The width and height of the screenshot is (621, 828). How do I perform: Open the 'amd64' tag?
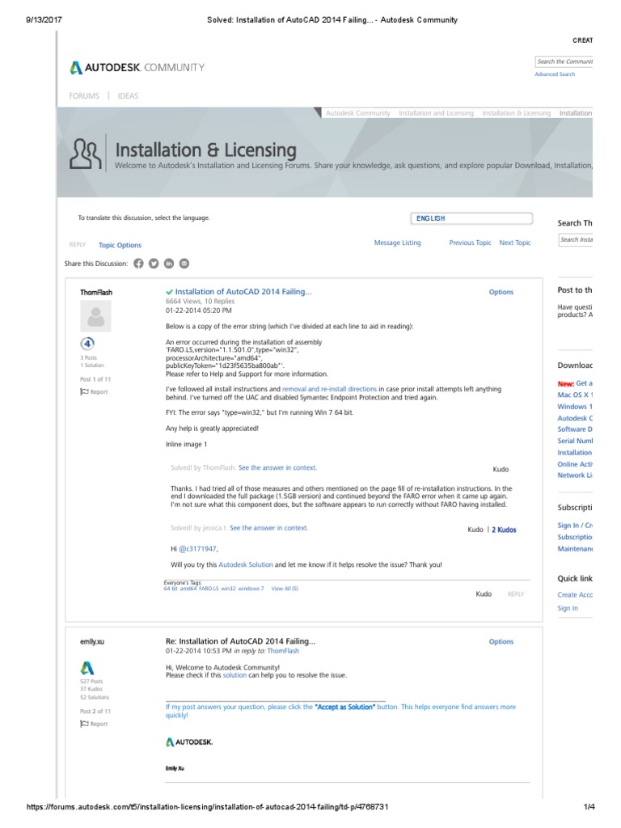tap(188, 589)
